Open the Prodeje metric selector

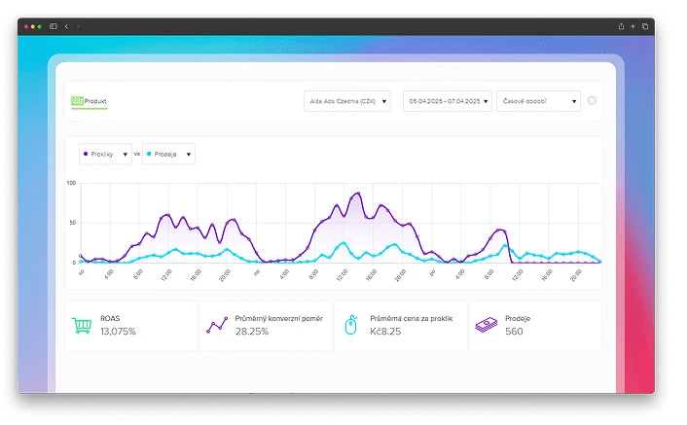[x=168, y=154]
